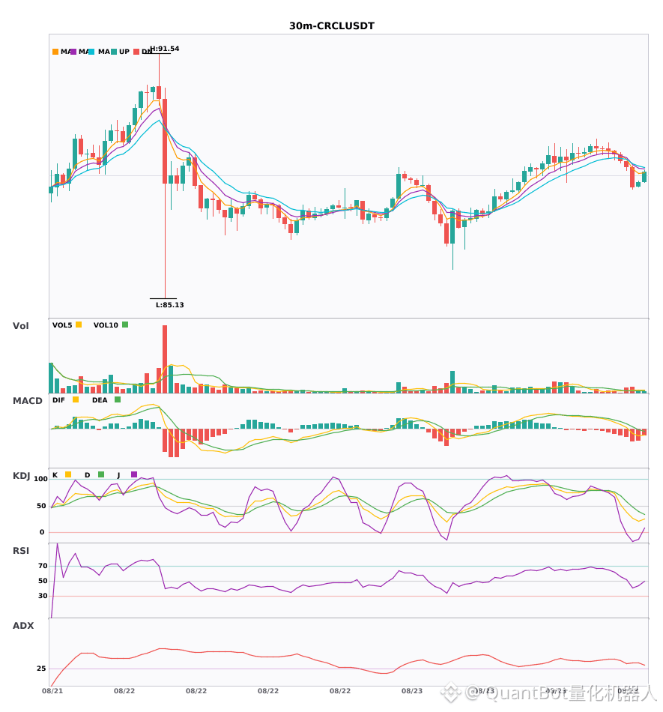Click the DIF legend text
This screenshot has height=712, width=663.
click(x=58, y=400)
